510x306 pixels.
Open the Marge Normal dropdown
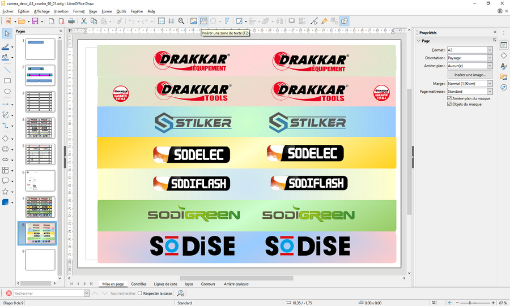coord(490,83)
